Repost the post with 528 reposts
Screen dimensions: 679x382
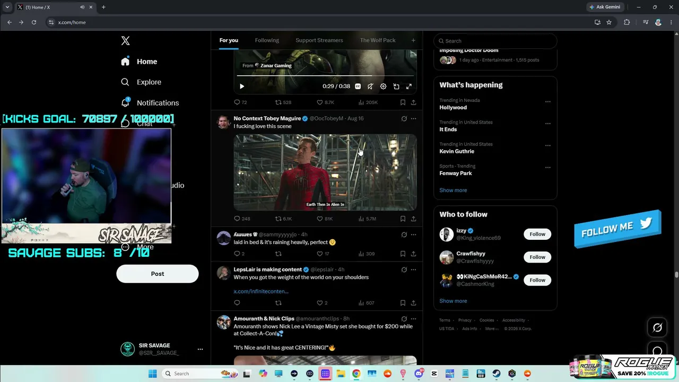[283, 102]
